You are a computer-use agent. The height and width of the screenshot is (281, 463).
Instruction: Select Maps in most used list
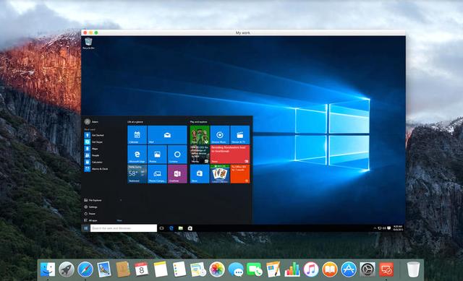92,149
